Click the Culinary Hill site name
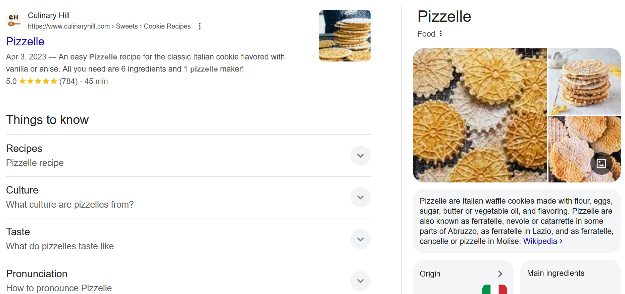Image resolution: width=625 pixels, height=294 pixels. 49,15
